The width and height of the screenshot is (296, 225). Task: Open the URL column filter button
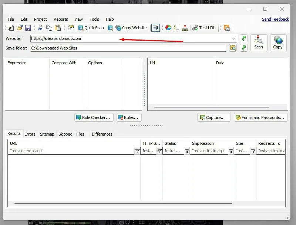pos(137,151)
